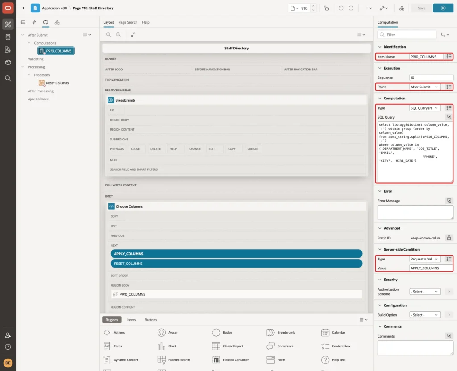Viewport: 457px width, 371px height.
Task: Open the Computation Type dropdown
Action: click(x=424, y=108)
